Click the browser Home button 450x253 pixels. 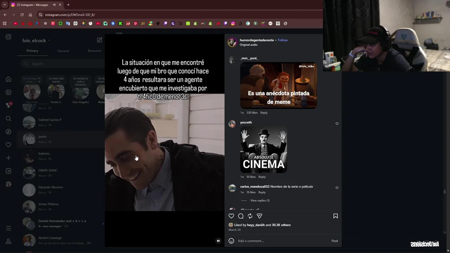click(30, 15)
